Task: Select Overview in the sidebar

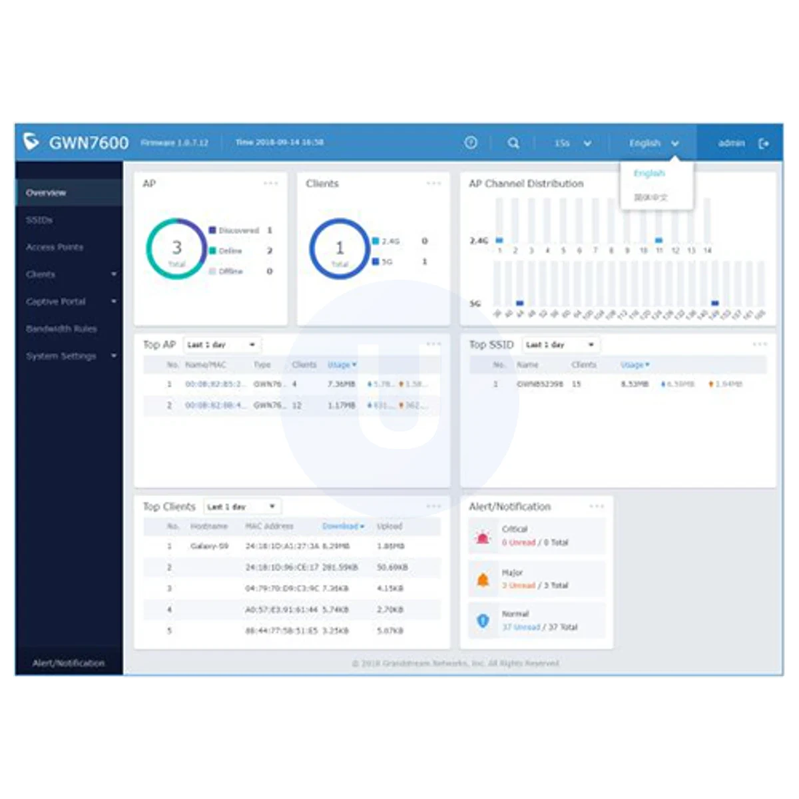Action: [x=69, y=192]
